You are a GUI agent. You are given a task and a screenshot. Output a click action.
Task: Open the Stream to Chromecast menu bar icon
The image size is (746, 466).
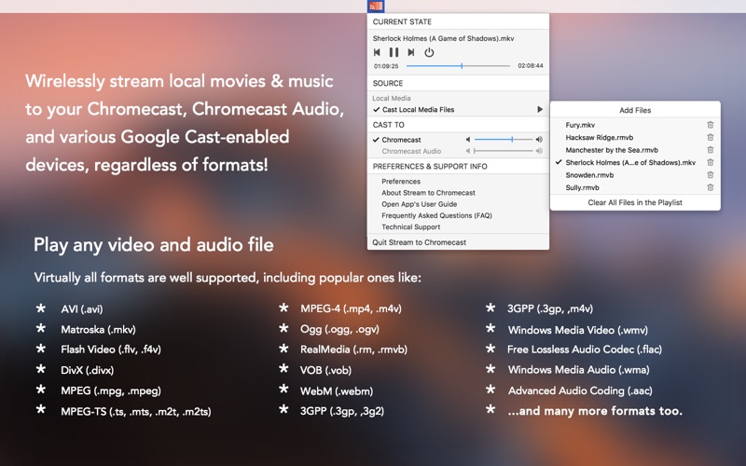point(376,7)
